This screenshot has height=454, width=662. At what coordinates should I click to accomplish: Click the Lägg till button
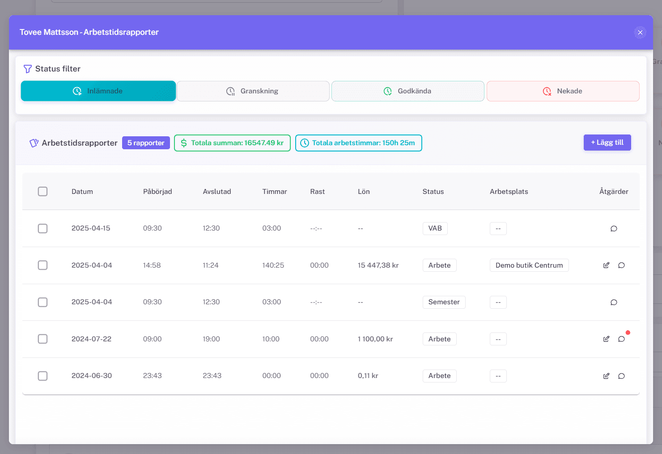click(x=607, y=143)
